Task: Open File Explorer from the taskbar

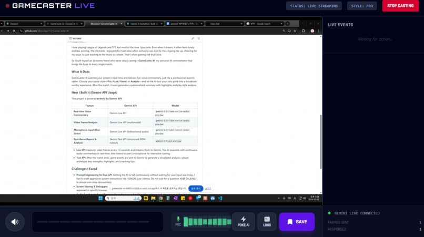Action: (x=153, y=198)
